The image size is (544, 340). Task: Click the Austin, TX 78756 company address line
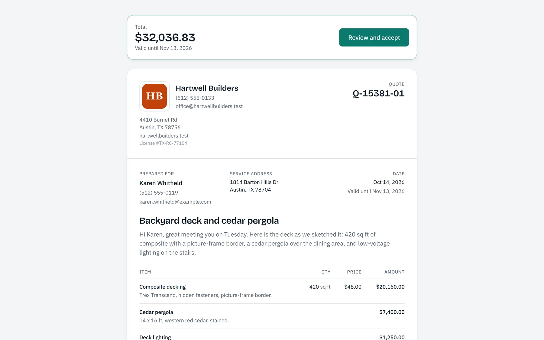point(160,128)
